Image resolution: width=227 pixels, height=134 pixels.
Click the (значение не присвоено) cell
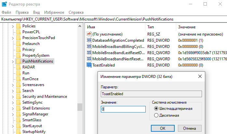pos(201,34)
